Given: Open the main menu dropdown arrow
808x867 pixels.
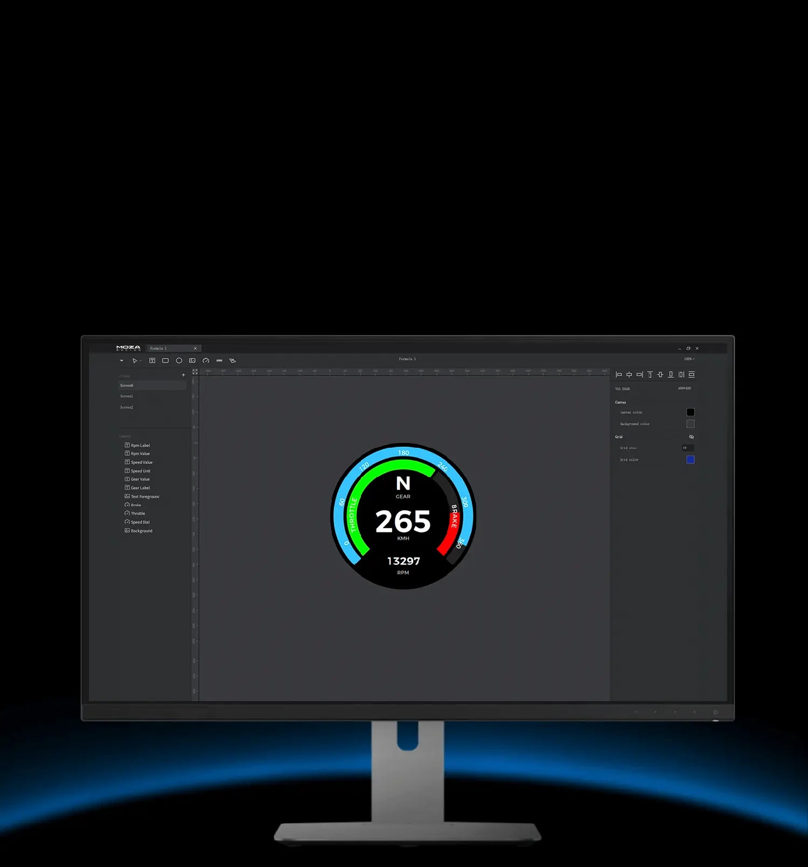Looking at the screenshot, I should point(122,361).
